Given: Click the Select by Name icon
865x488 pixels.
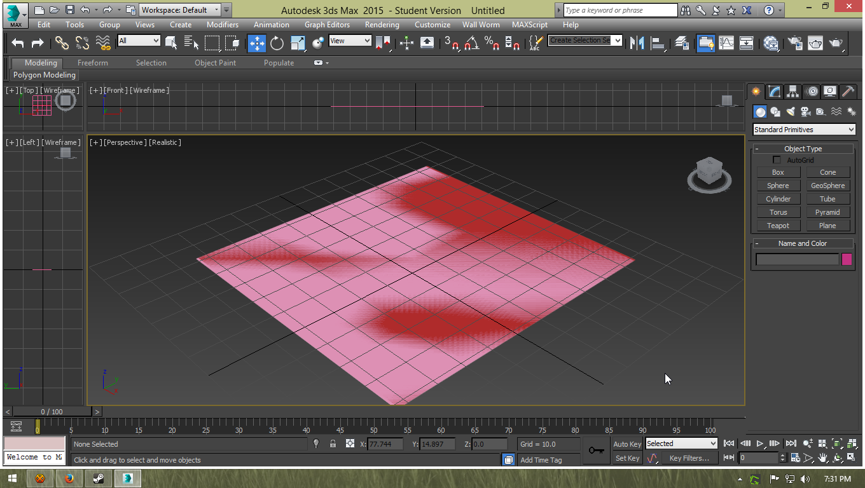Looking at the screenshot, I should point(191,43).
